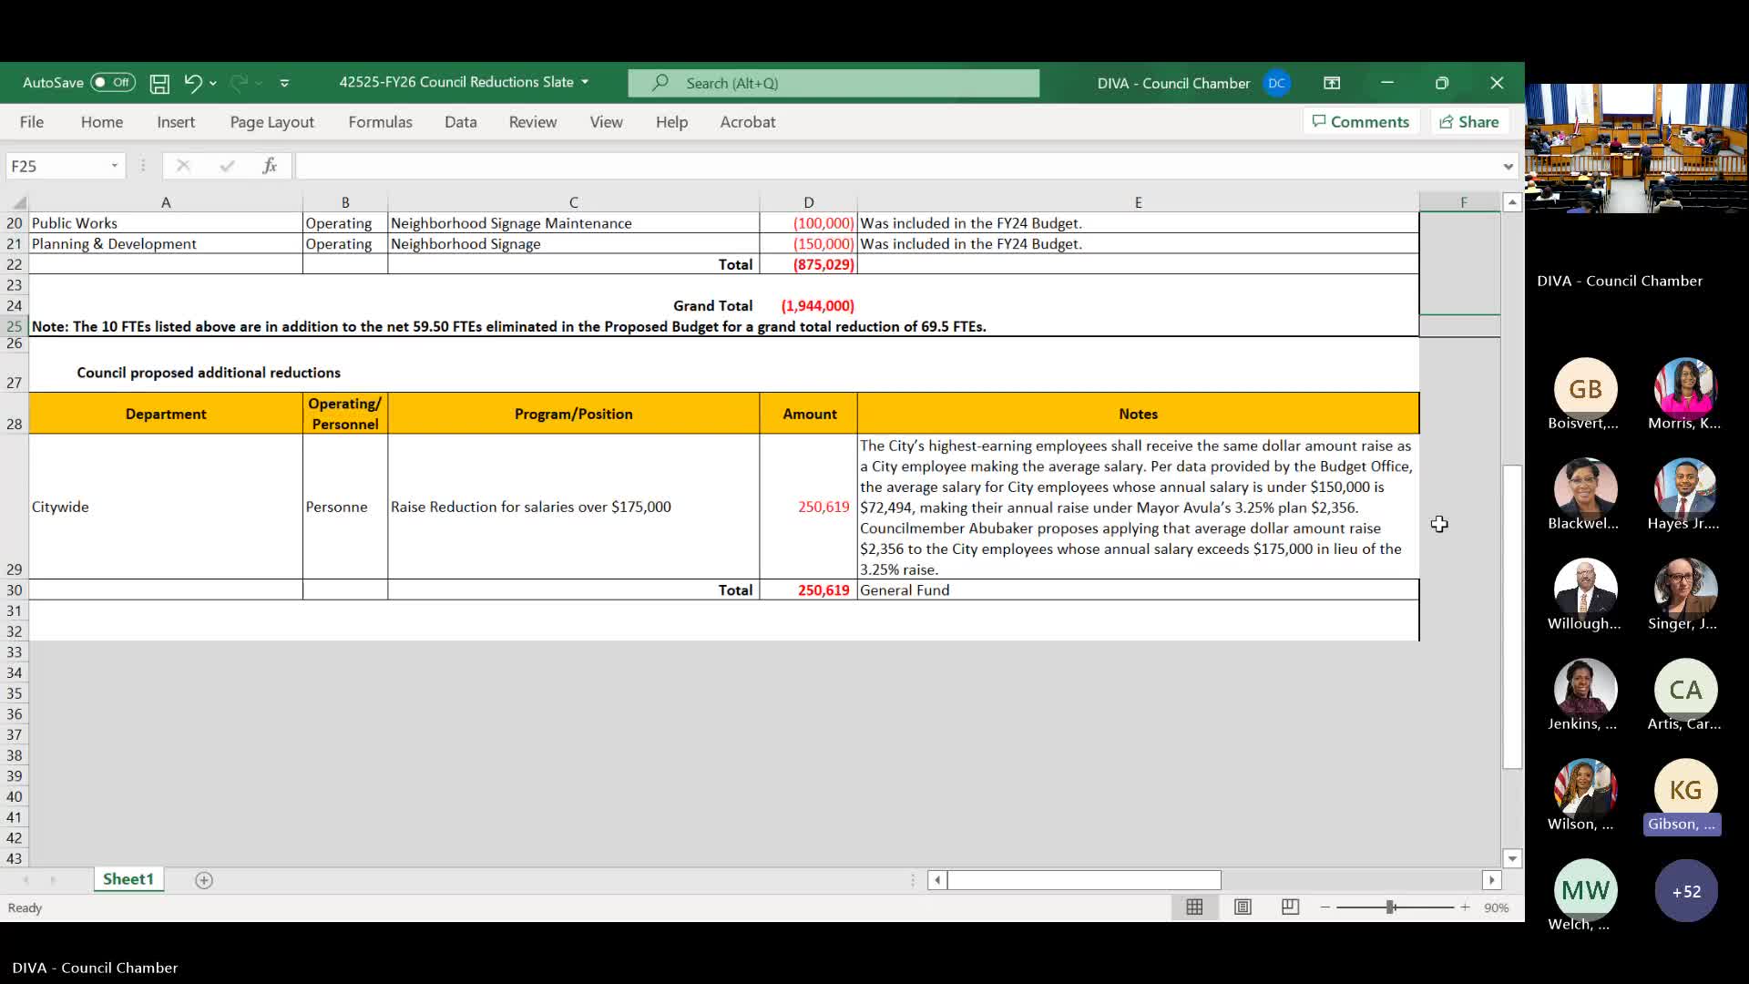Click the Undo arrow icon
This screenshot has height=984, width=1749.
(192, 83)
